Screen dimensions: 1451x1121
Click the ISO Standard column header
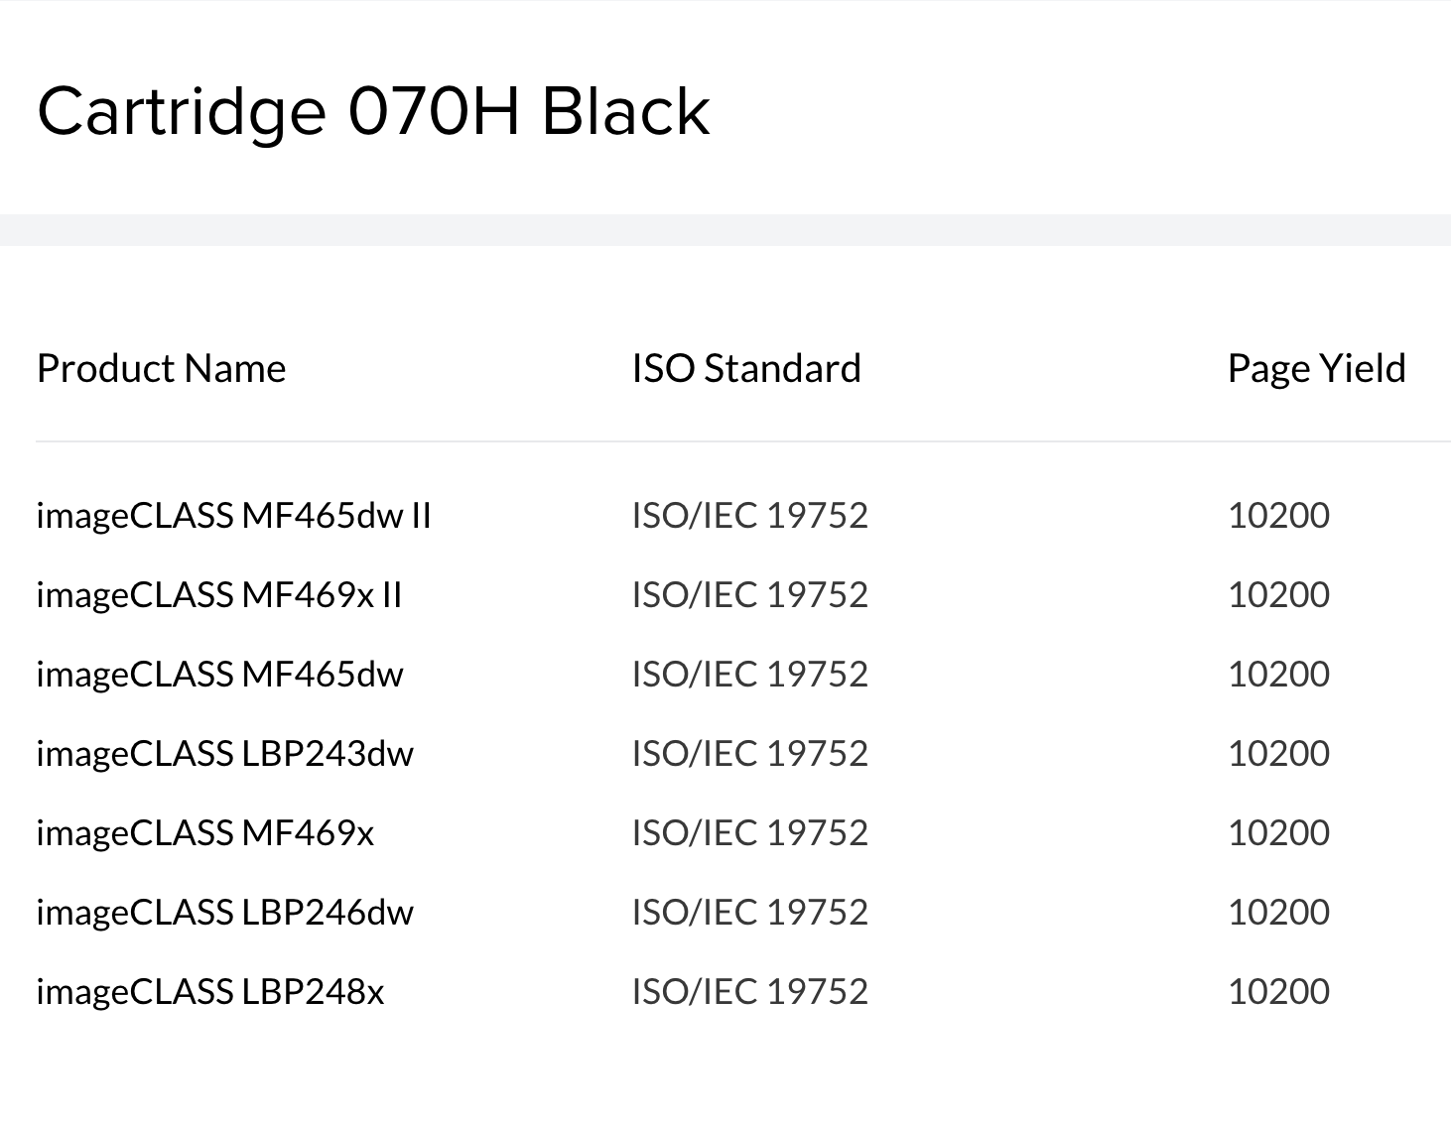pos(746,368)
